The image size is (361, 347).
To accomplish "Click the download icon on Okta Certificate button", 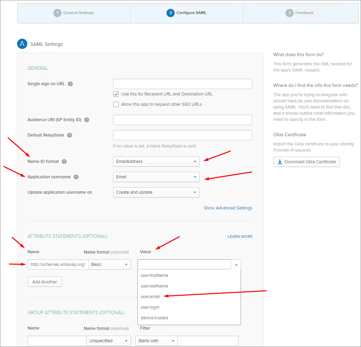I will coord(280,162).
